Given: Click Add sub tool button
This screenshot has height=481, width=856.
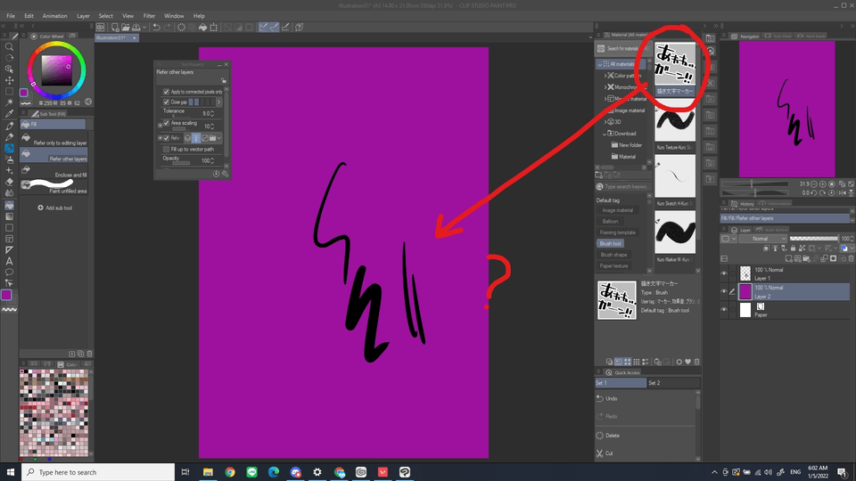Looking at the screenshot, I should coord(54,208).
